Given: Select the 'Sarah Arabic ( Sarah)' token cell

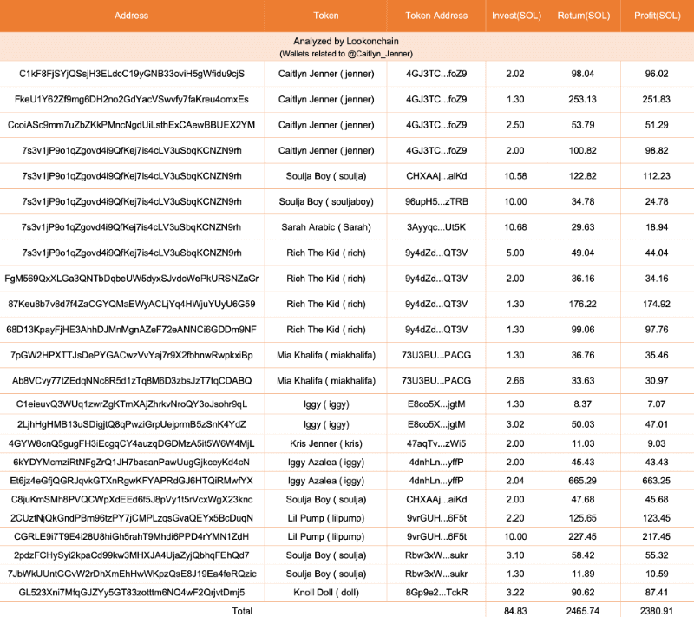Looking at the screenshot, I should pos(326,227).
